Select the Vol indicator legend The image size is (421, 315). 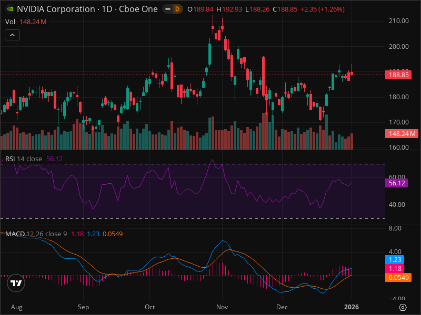[x=10, y=22]
